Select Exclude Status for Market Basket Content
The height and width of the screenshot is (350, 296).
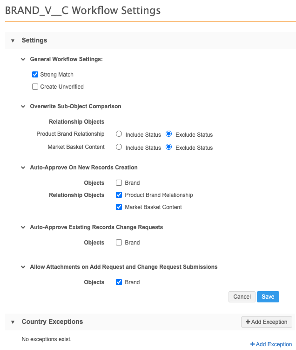click(x=169, y=147)
